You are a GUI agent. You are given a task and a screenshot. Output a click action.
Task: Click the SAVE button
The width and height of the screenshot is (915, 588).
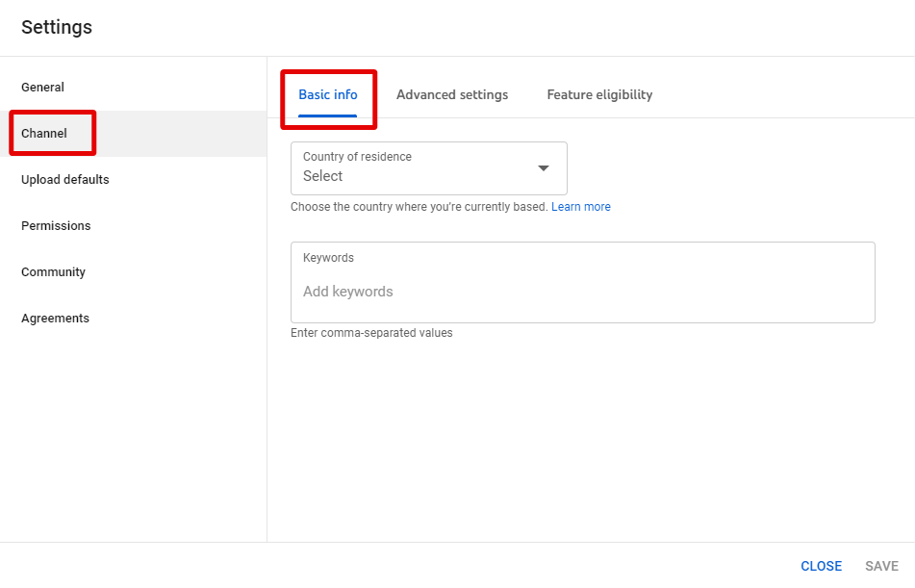(881, 567)
